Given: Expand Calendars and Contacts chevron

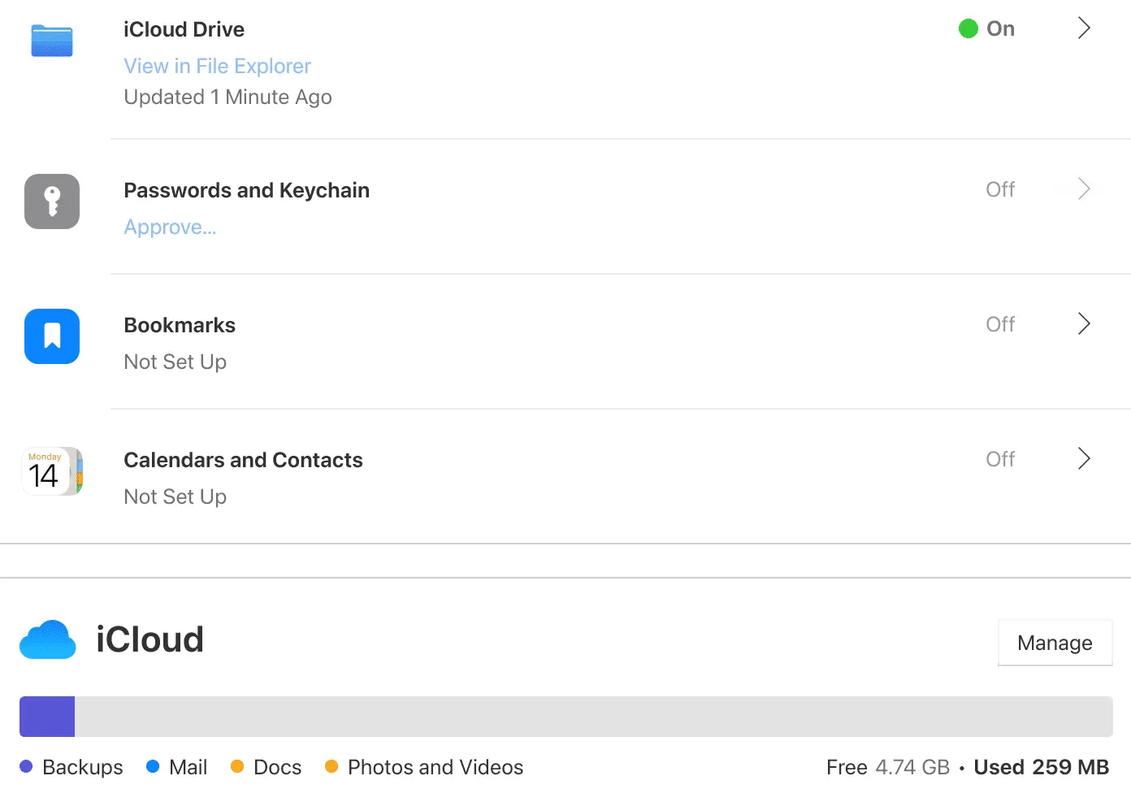Looking at the screenshot, I should click(x=1083, y=458).
